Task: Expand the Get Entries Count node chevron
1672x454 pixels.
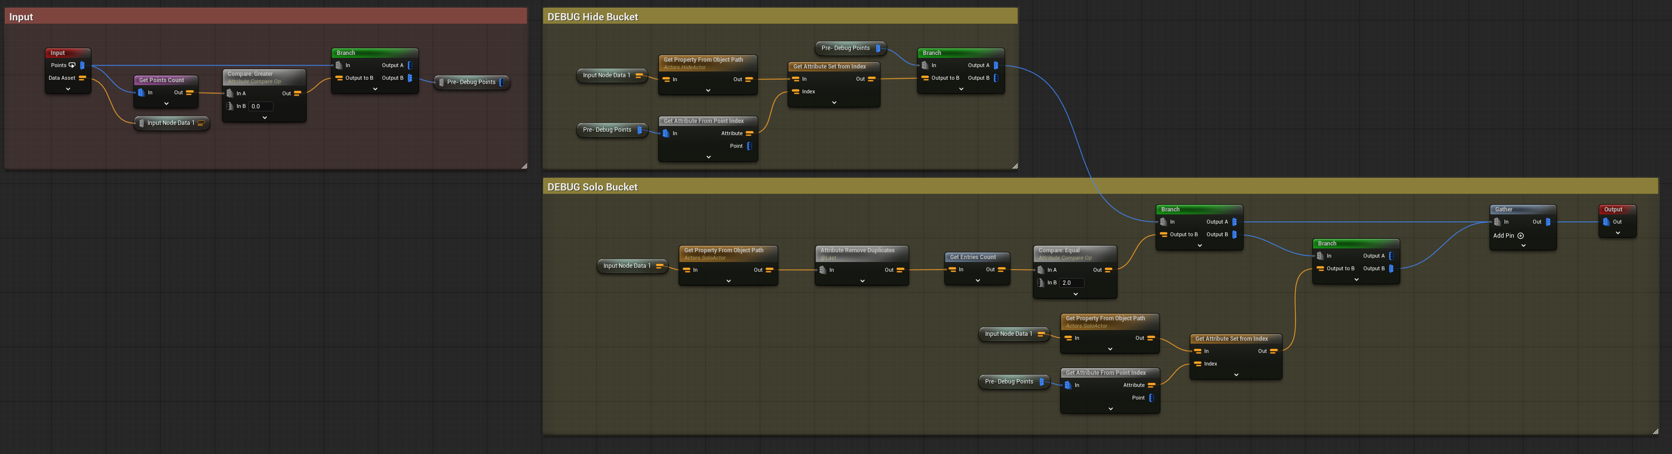Action: (977, 279)
